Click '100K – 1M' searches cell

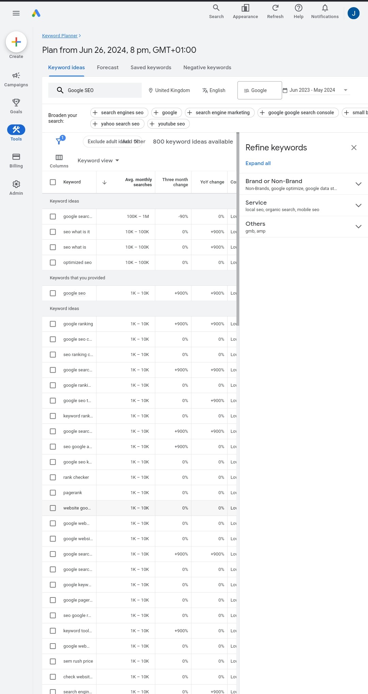(x=138, y=217)
